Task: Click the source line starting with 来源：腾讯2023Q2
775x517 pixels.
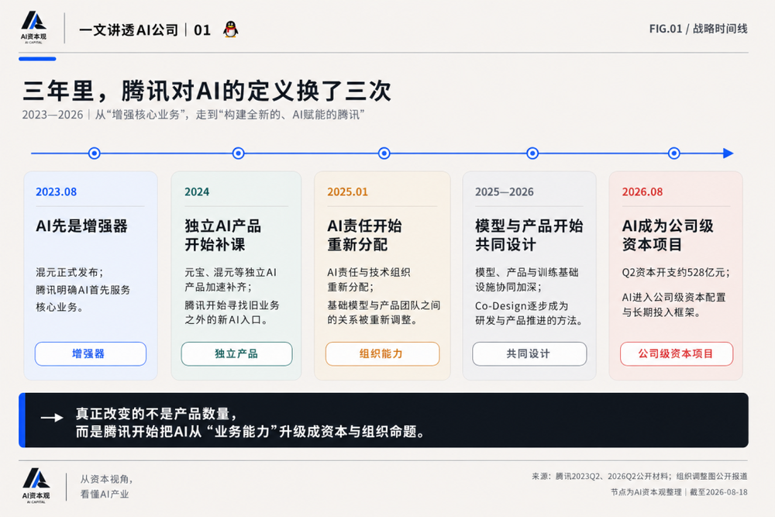Action: pos(639,476)
